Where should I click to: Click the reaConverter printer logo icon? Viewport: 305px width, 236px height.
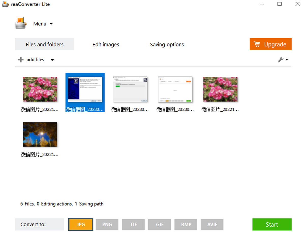[21, 23]
